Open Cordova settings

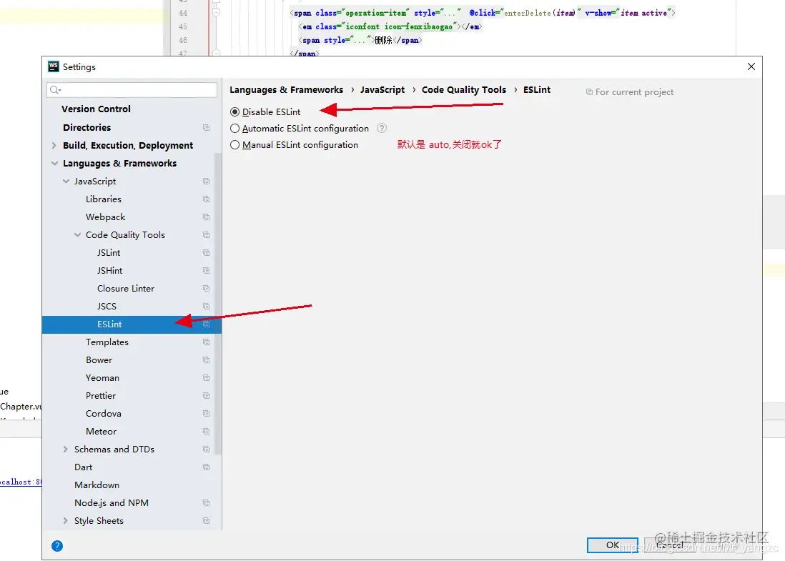point(104,414)
